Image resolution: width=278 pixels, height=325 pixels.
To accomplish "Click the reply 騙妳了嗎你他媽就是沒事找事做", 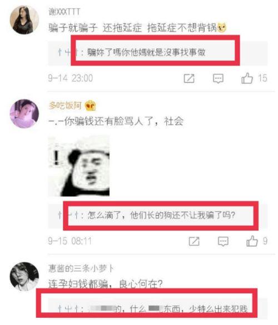I will [146, 52].
